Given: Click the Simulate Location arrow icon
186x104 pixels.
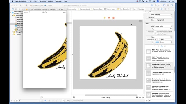Looking at the screenshot, I should click(68, 101).
